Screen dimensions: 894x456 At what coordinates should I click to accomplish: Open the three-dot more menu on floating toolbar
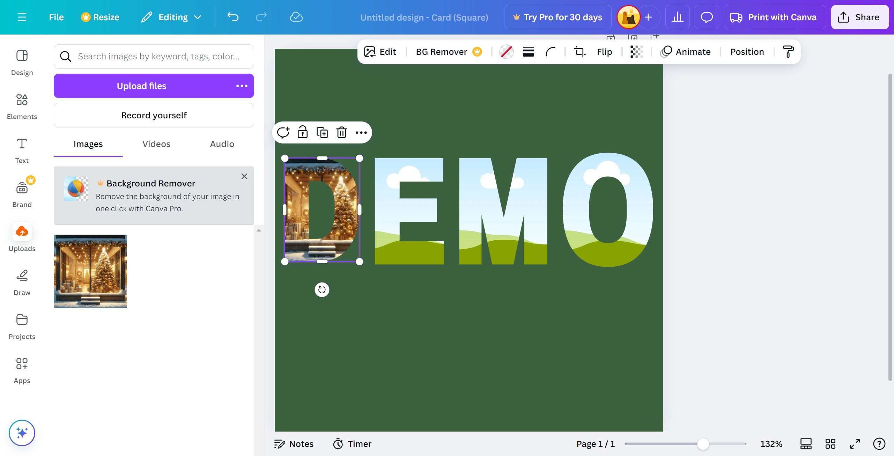click(x=361, y=133)
